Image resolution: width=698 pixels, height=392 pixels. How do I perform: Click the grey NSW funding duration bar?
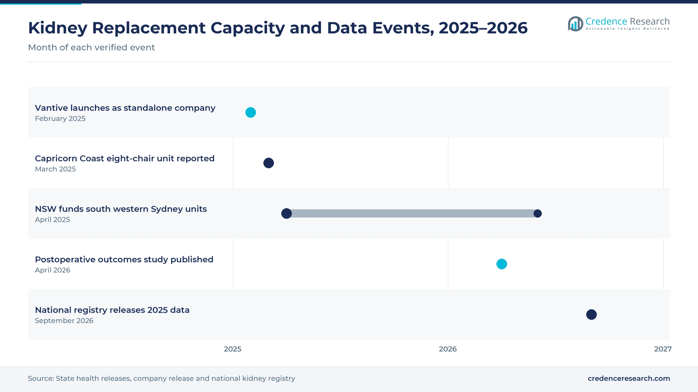(412, 213)
